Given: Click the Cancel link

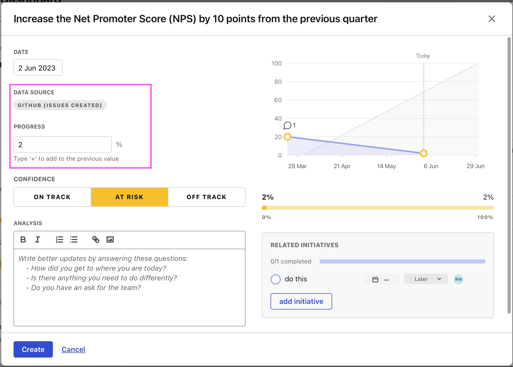Looking at the screenshot, I should point(73,349).
